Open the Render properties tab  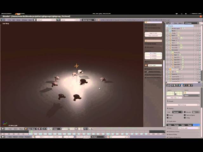pos(172,85)
